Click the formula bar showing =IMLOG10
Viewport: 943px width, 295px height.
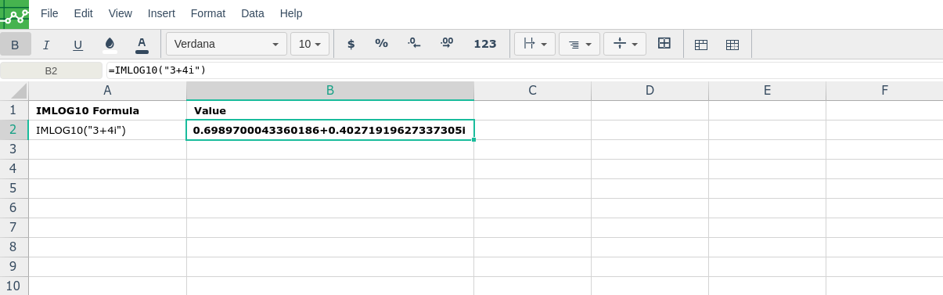524,70
